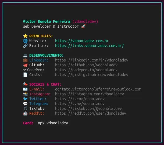Click the PRINCIPAIS: heading
The width and height of the screenshot is (164, 145).
point(41,36)
